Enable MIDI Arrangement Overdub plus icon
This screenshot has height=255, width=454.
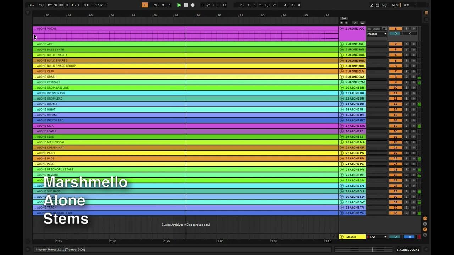[x=203, y=5]
